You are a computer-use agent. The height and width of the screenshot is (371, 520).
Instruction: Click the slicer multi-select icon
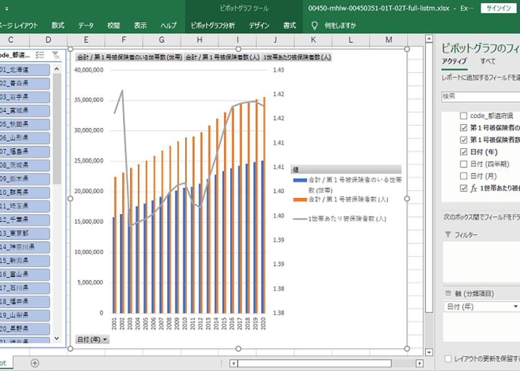pos(40,55)
